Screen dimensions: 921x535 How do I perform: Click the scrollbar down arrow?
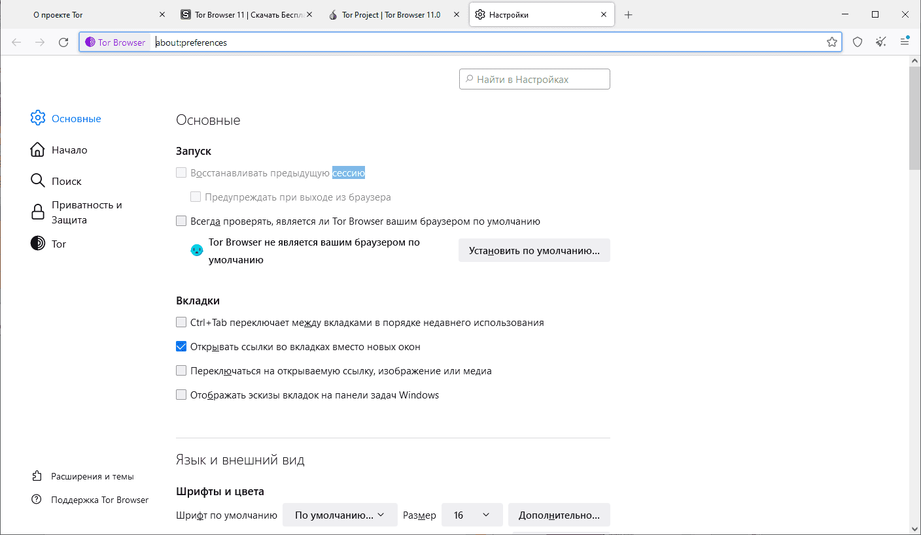pyautogui.click(x=915, y=528)
